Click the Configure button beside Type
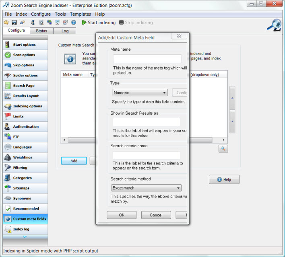Viewport: 285px width, 257px height. (180, 93)
